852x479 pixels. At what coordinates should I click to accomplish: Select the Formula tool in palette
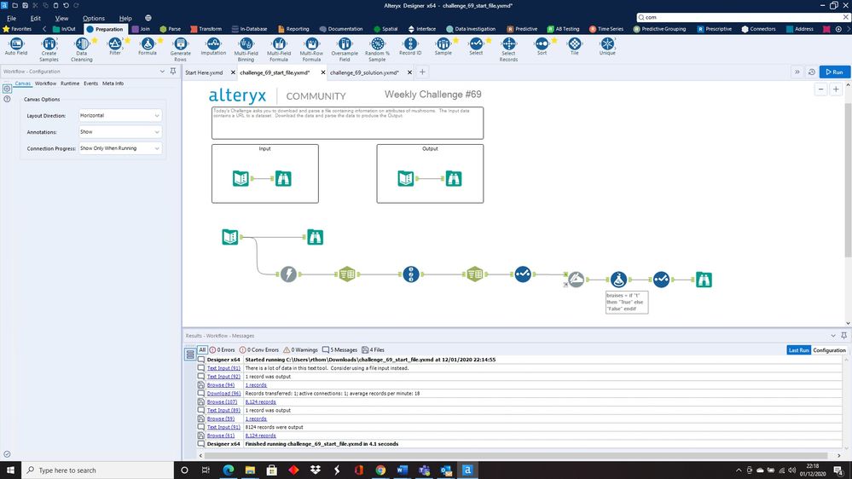(x=148, y=47)
